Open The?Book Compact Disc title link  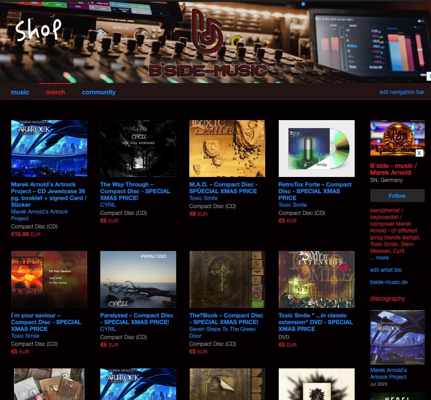pos(226,319)
